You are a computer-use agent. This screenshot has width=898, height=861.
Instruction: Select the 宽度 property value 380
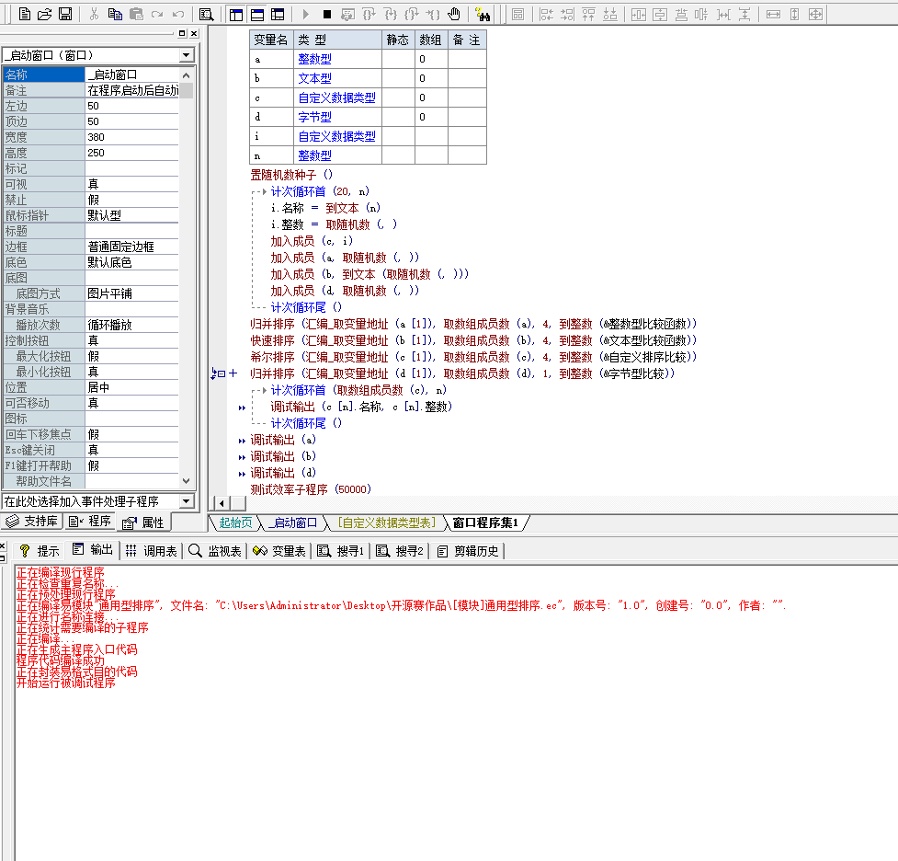coord(131,137)
